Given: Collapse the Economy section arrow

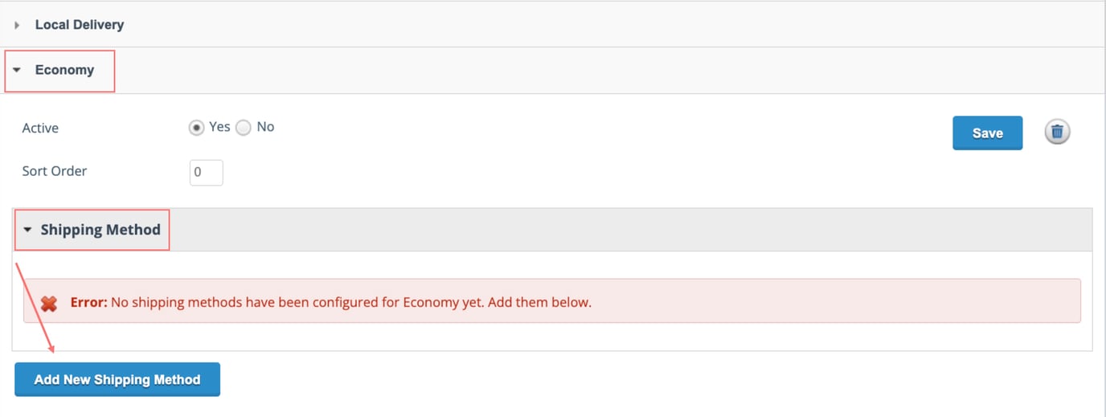Looking at the screenshot, I should click(18, 71).
